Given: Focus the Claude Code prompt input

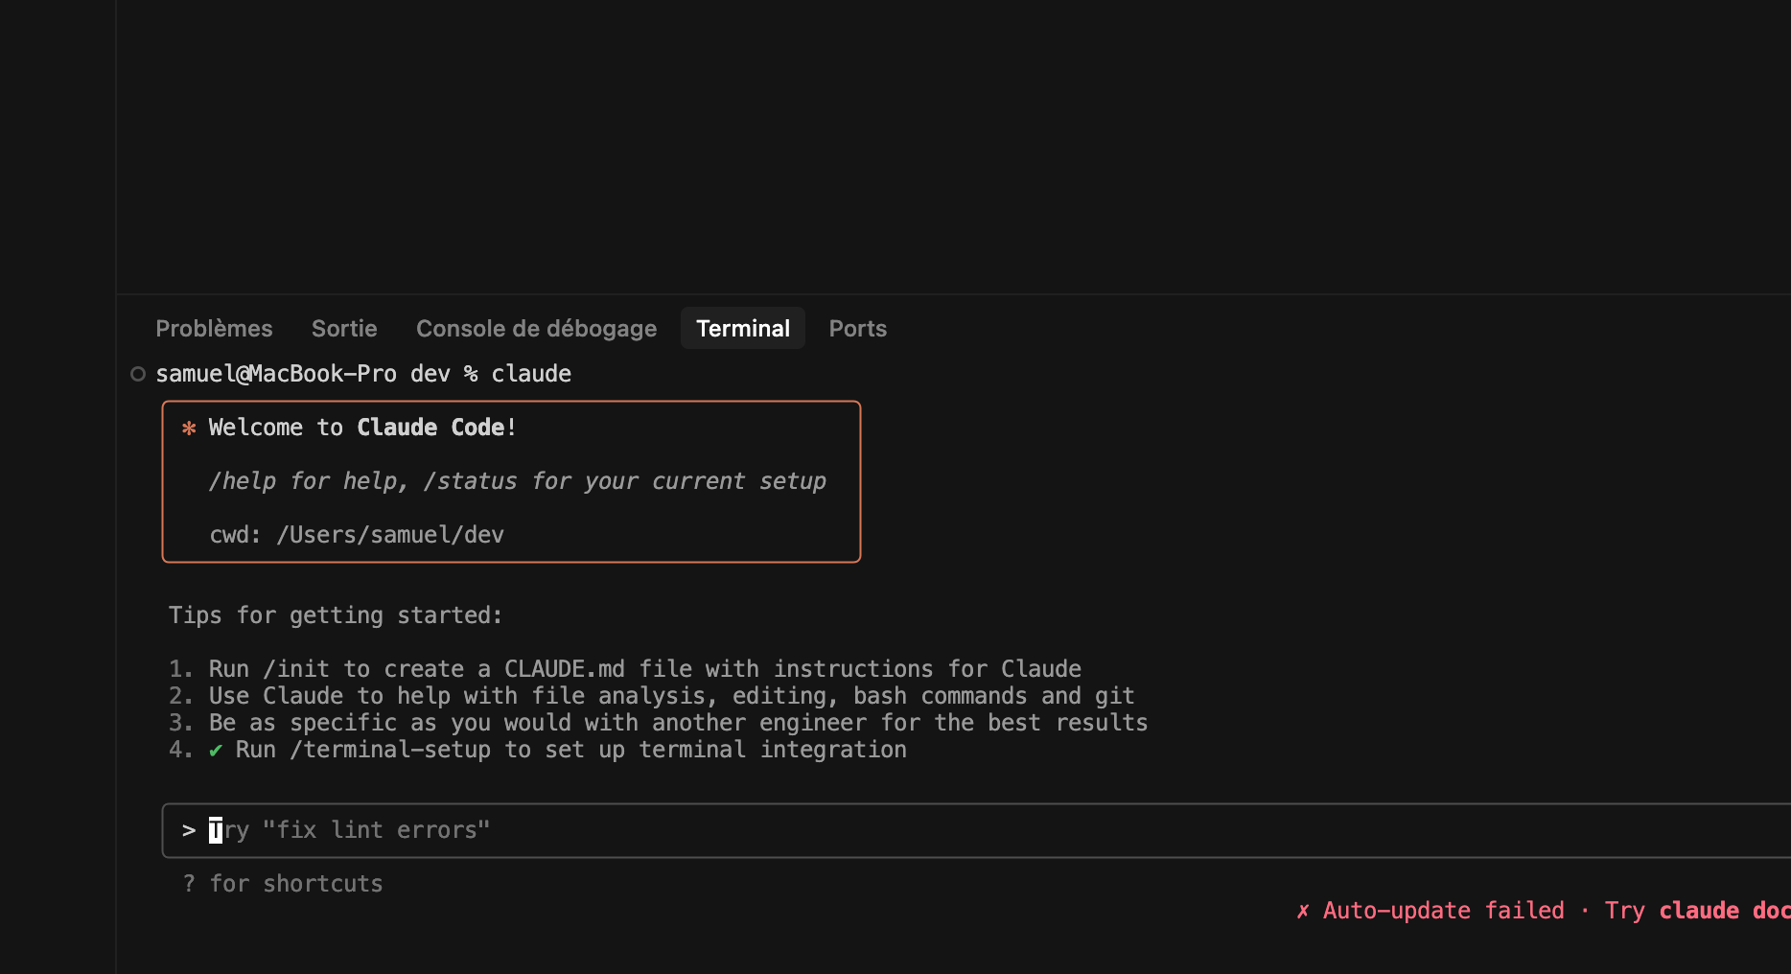Looking at the screenshot, I should click(976, 830).
